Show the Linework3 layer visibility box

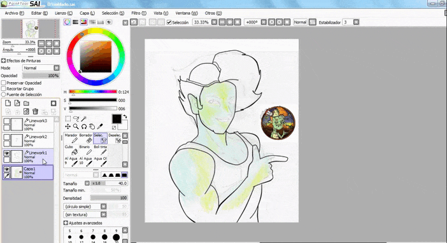(6, 121)
